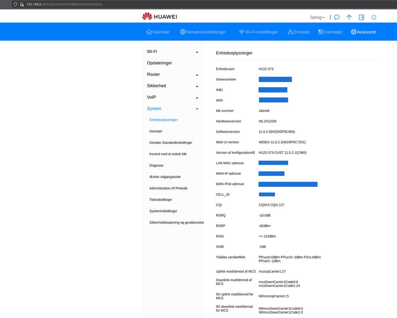This screenshot has width=397, height=318.
Task: Click the LAN MAC-adresse label
Action: point(230,163)
